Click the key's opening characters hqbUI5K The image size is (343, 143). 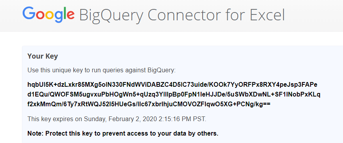pyautogui.click(x=39, y=85)
